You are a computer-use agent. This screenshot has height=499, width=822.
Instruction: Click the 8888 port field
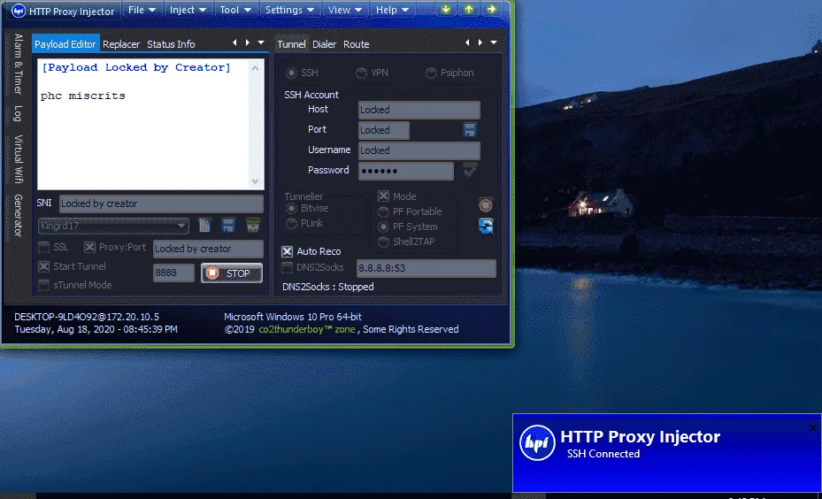click(x=173, y=273)
